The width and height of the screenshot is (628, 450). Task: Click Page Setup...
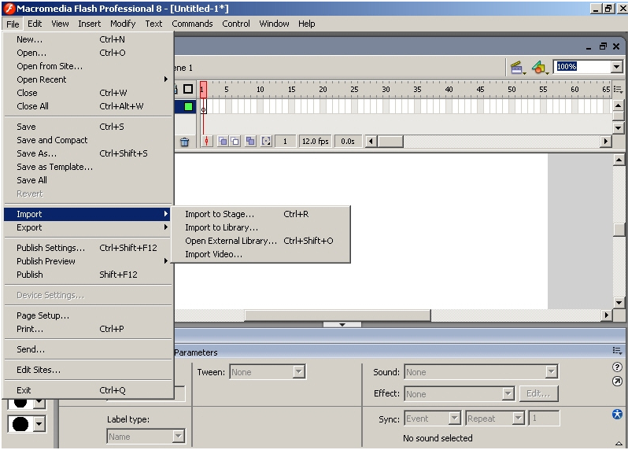pos(87,315)
